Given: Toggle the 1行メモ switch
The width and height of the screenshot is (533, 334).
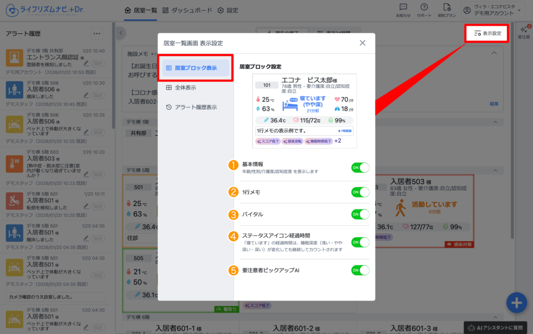Looking at the screenshot, I should coord(360,192).
